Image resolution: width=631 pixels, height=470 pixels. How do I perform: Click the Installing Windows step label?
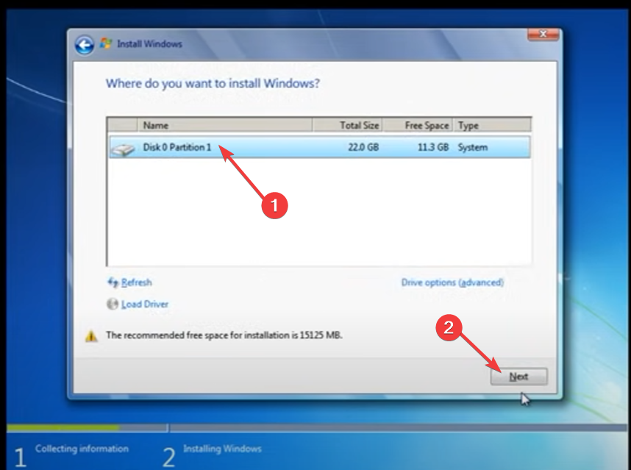click(222, 449)
